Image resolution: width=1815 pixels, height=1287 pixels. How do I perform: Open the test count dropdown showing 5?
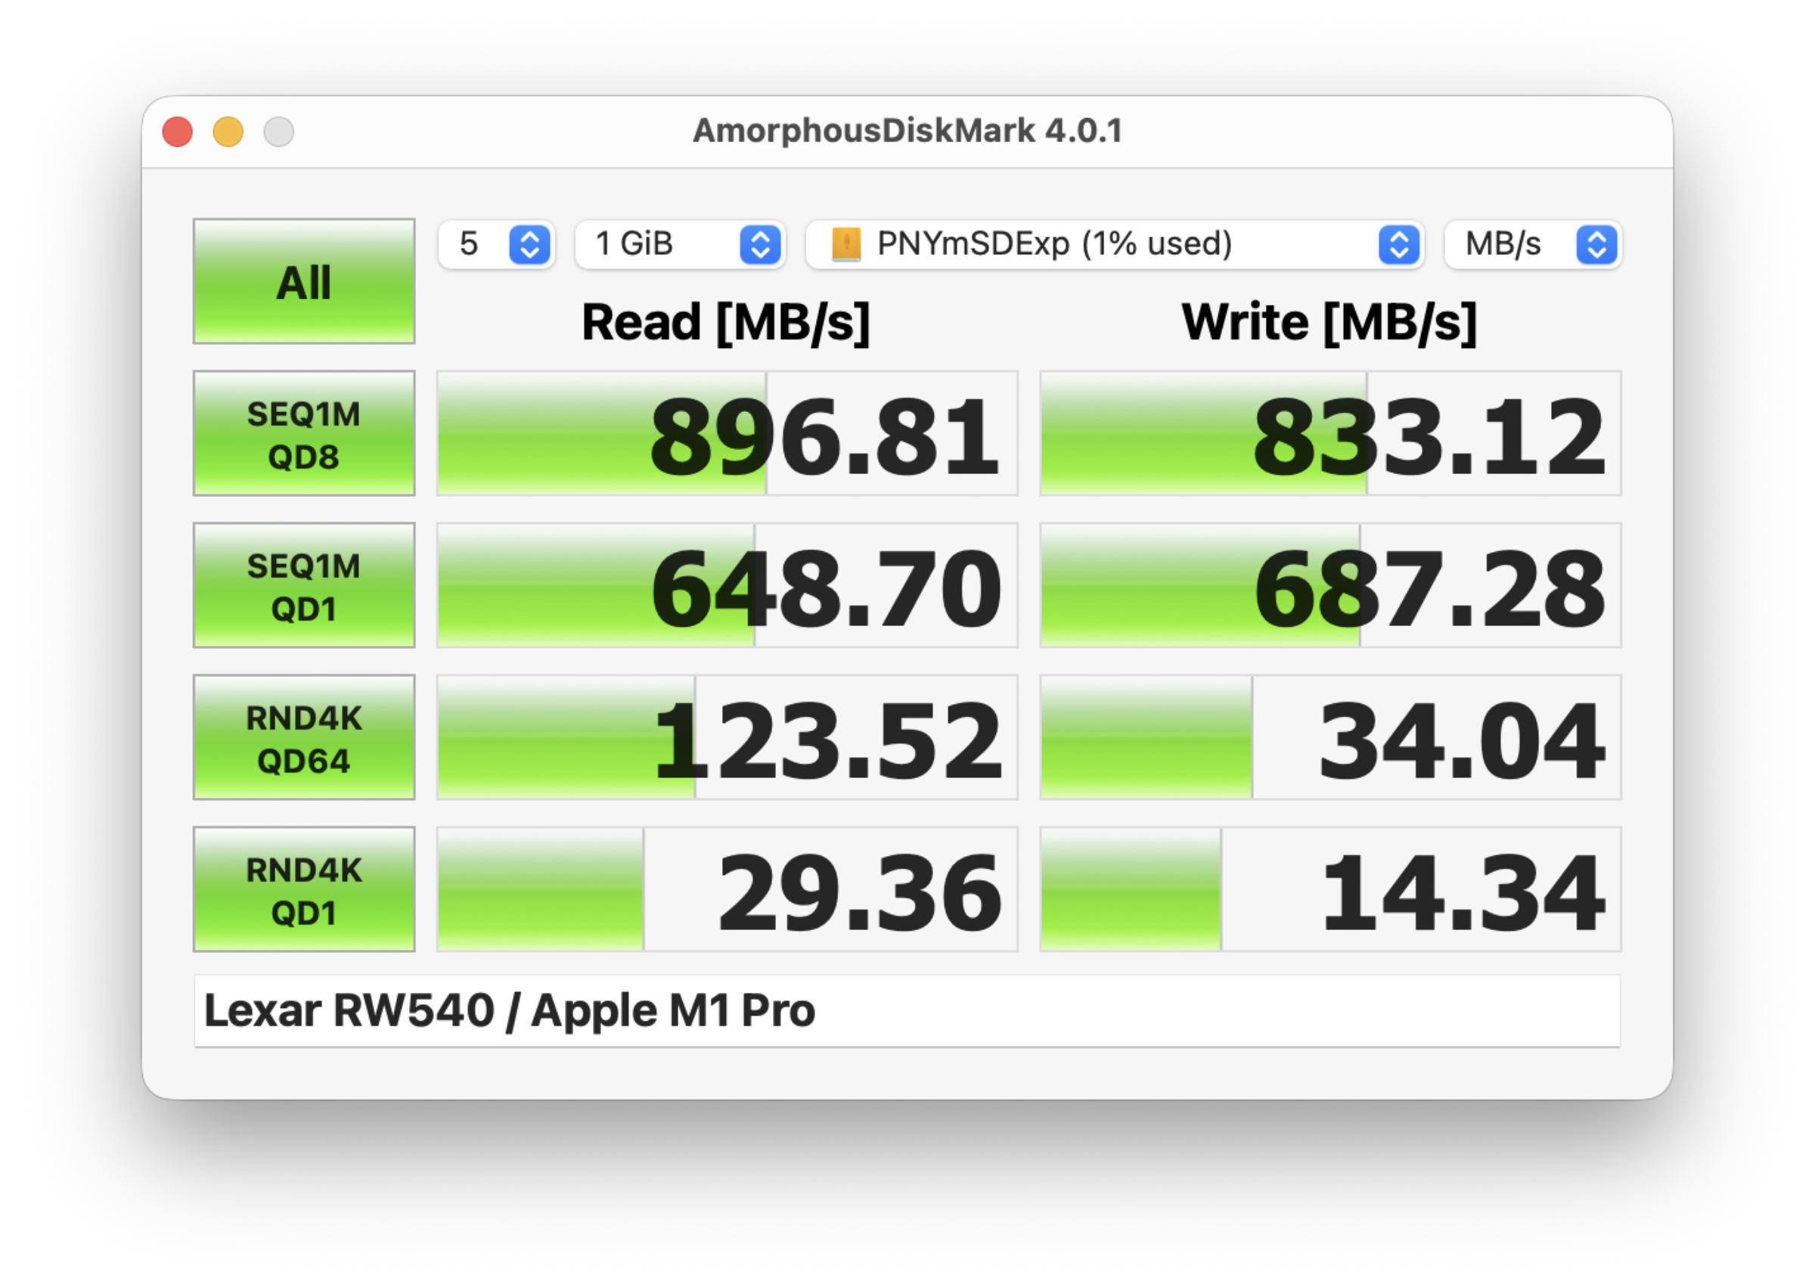pos(476,244)
